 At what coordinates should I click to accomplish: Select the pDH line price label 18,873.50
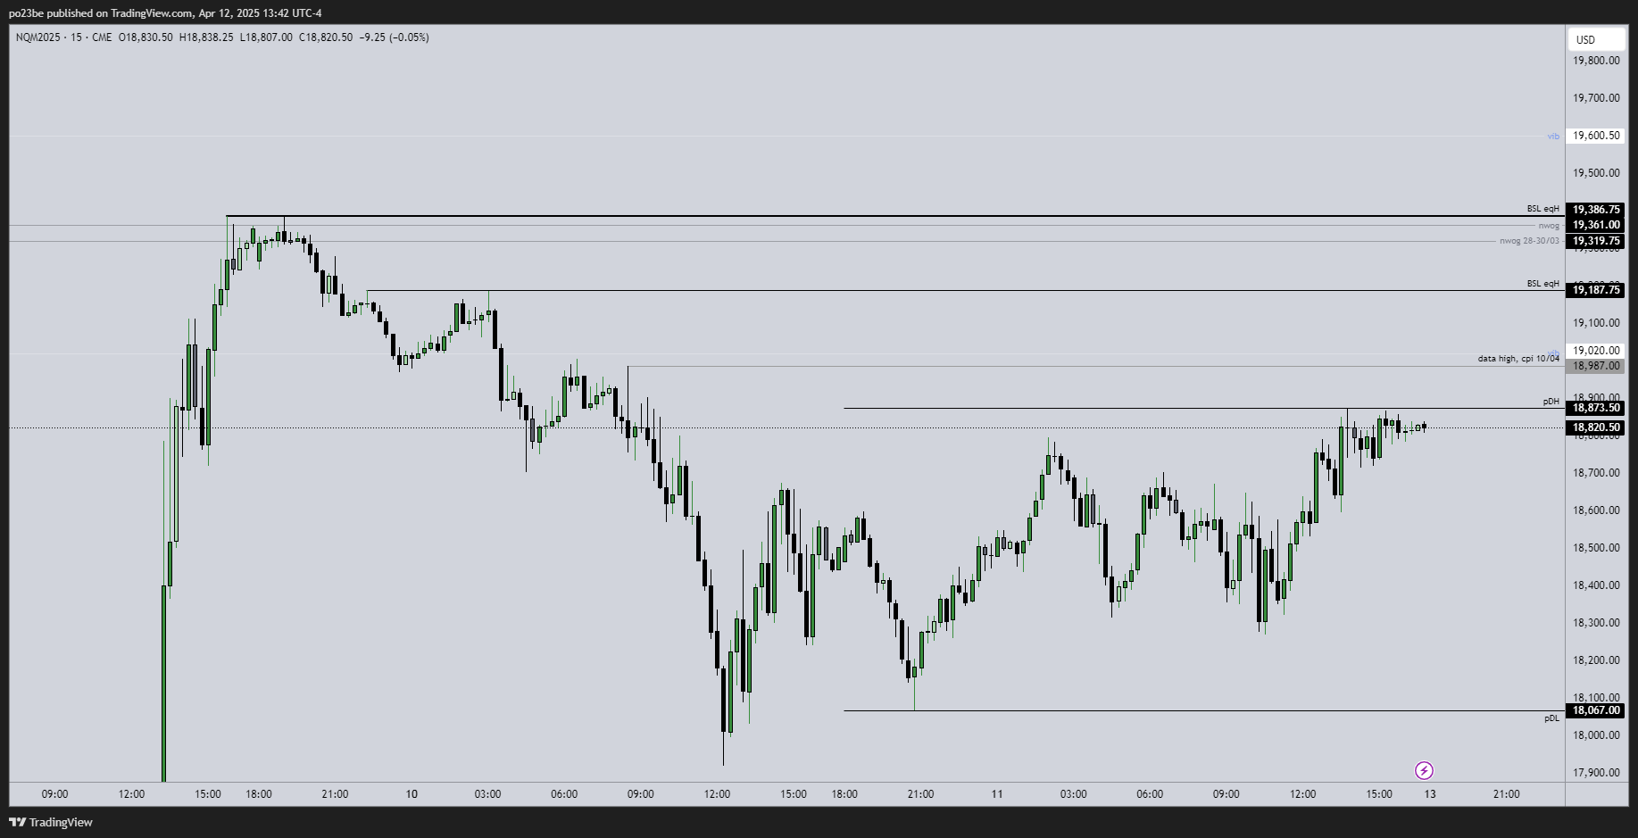click(1595, 408)
